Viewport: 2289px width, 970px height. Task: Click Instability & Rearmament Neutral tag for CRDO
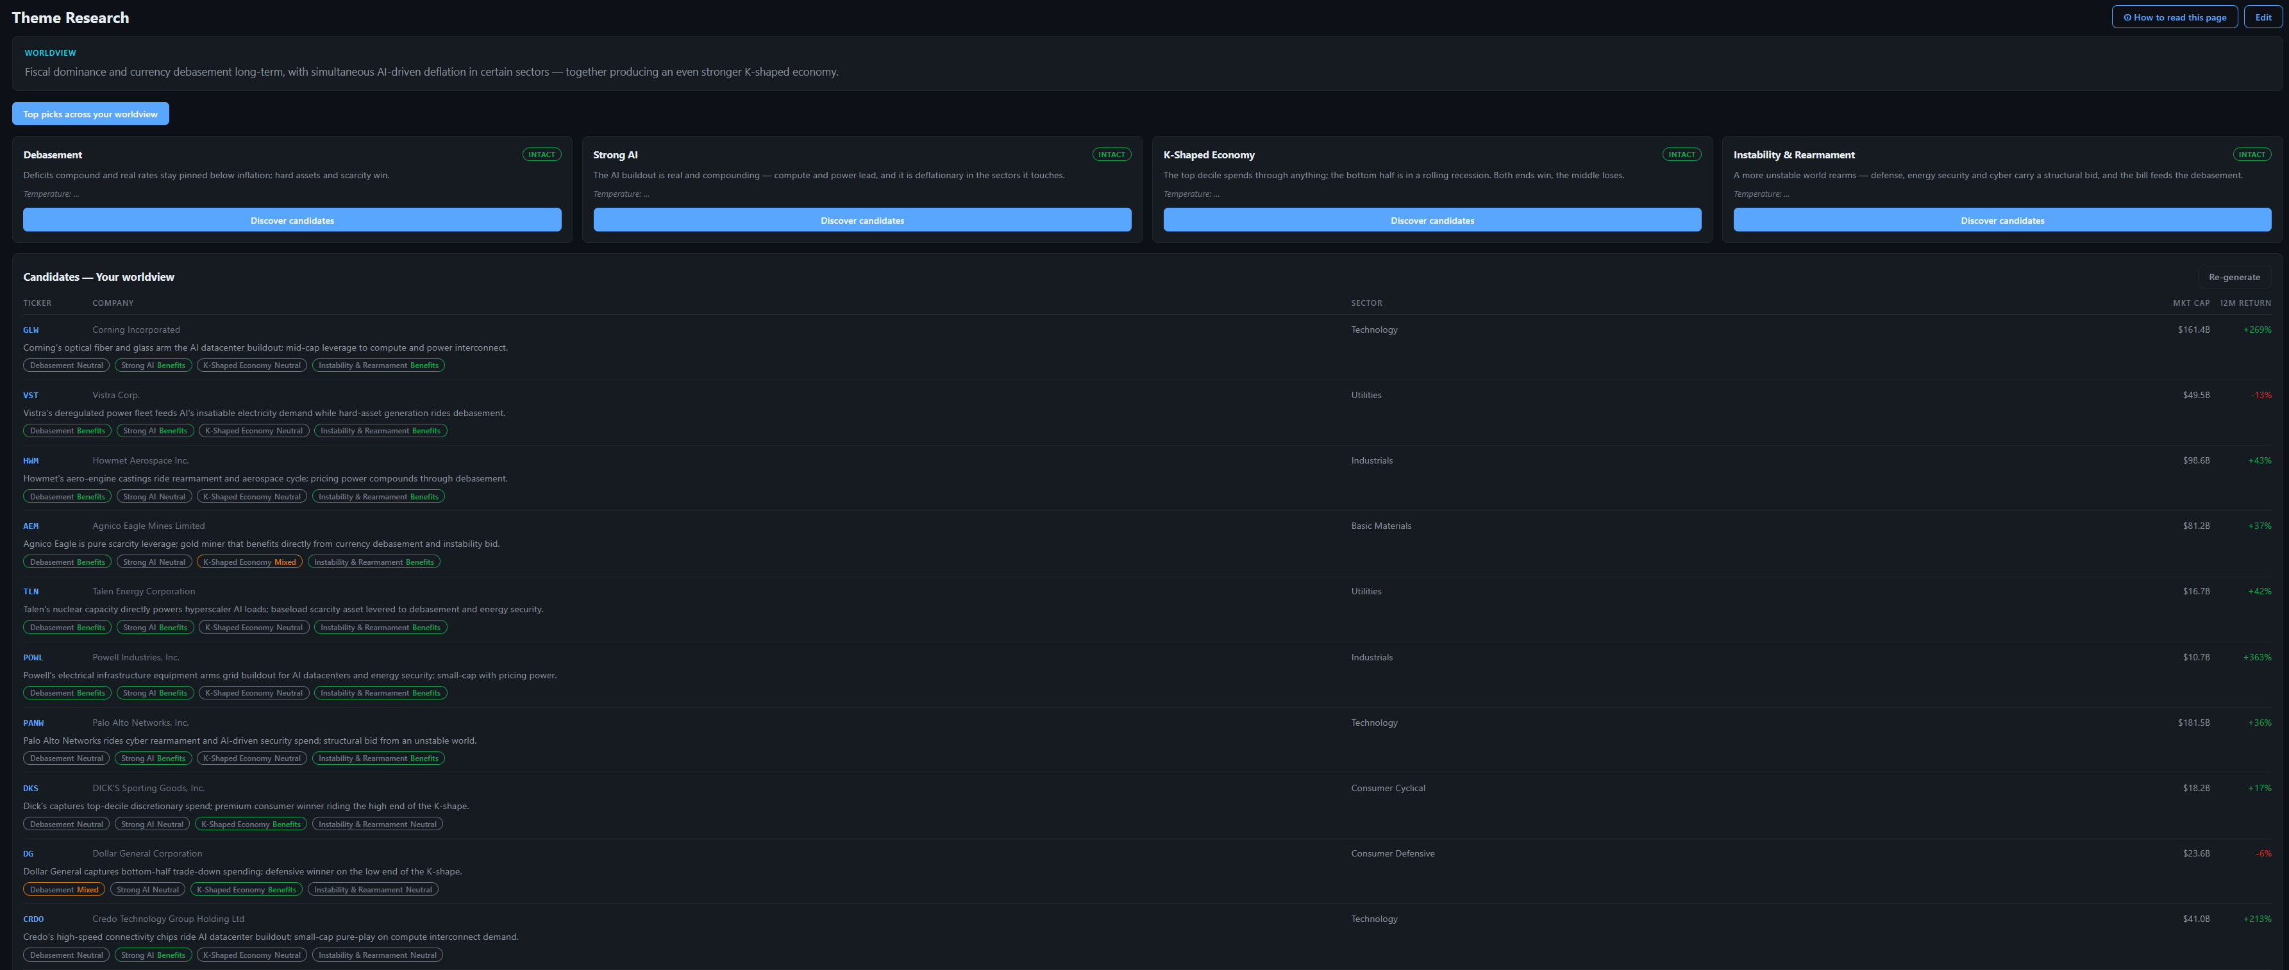378,956
